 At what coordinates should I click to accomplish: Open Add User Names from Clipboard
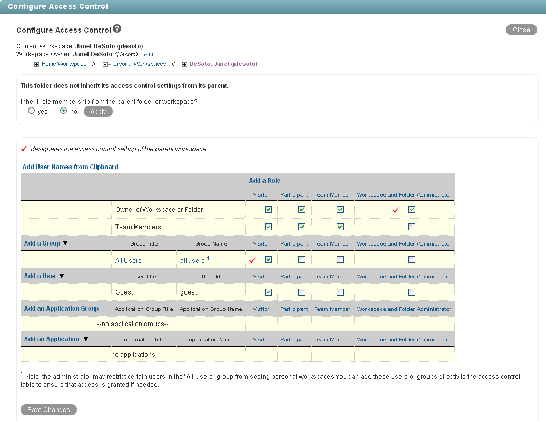(x=70, y=167)
